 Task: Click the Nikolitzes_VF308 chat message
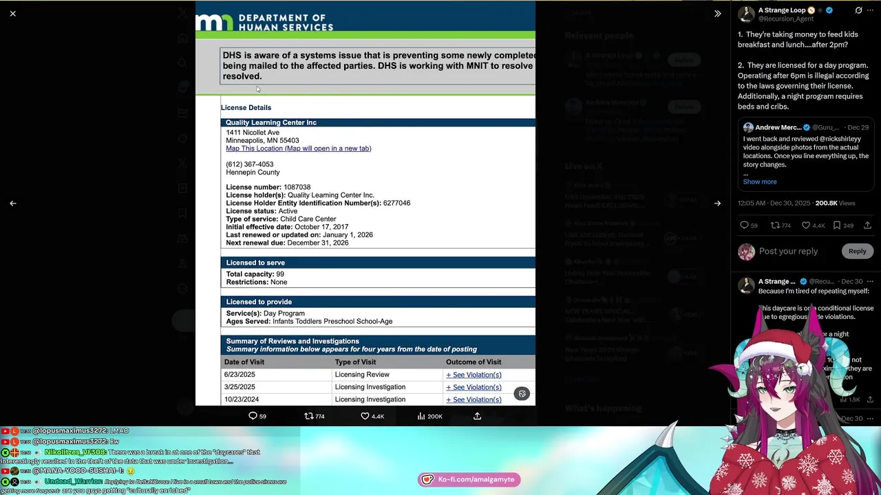[131, 456]
